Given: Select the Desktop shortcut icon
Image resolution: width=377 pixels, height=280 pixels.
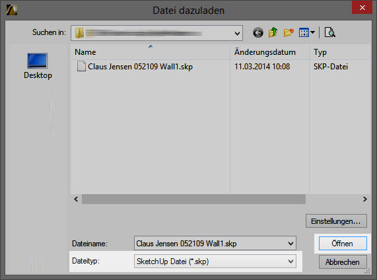Looking at the screenshot, I should [x=37, y=61].
